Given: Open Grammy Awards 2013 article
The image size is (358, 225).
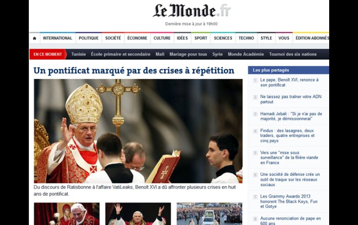Looking at the screenshot, I should click(289, 201).
